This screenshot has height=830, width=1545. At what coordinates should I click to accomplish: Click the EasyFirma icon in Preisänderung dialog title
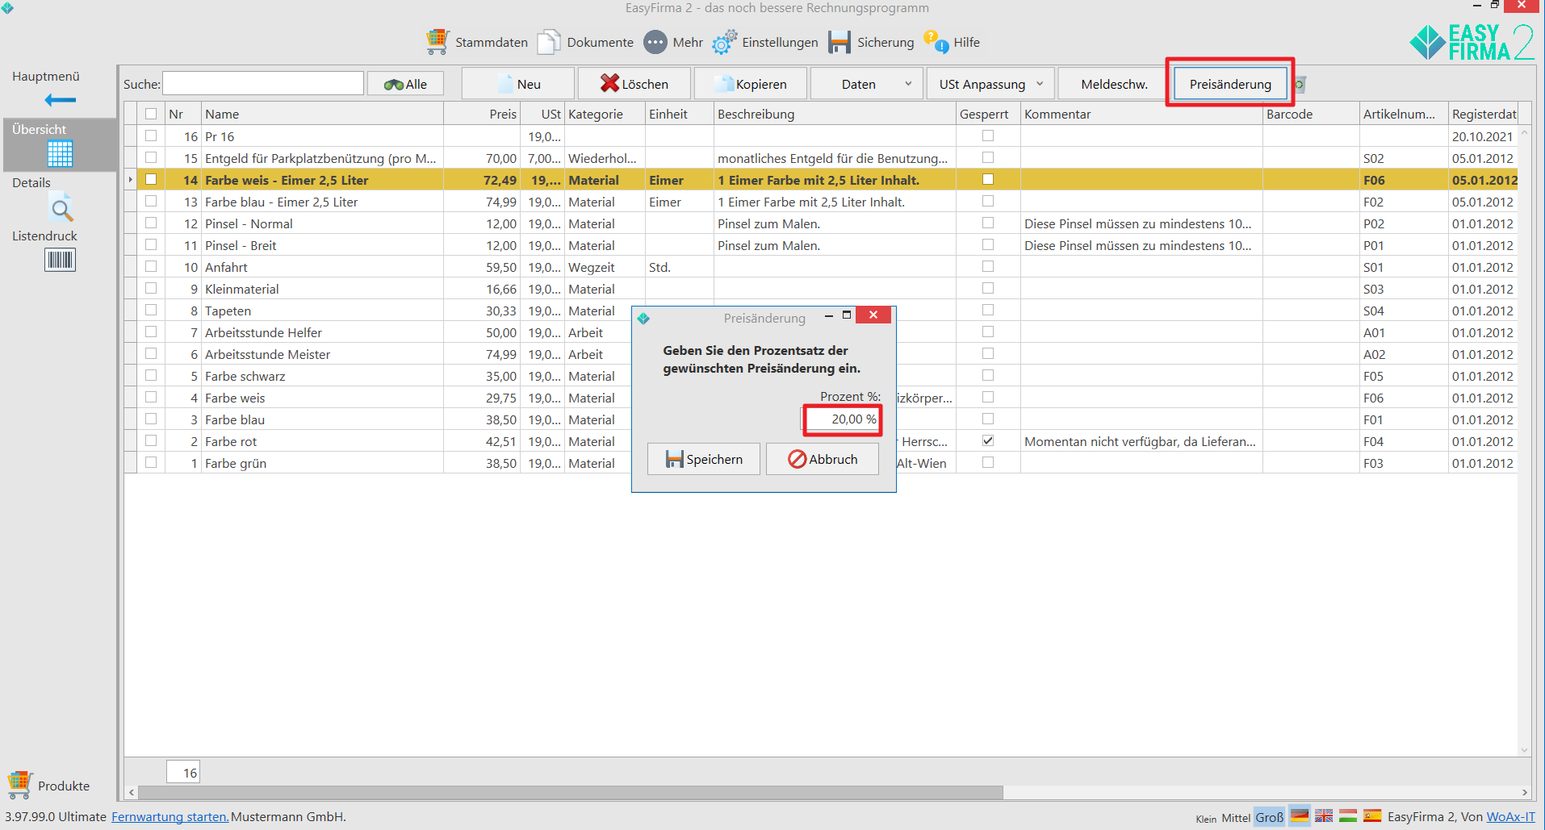[x=643, y=319]
